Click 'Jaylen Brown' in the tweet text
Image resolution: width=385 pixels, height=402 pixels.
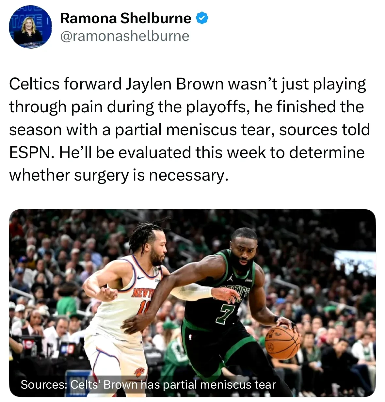pos(175,84)
